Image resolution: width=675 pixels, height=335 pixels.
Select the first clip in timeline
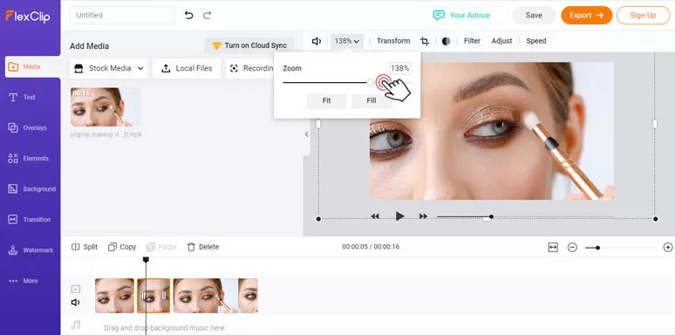114,296
